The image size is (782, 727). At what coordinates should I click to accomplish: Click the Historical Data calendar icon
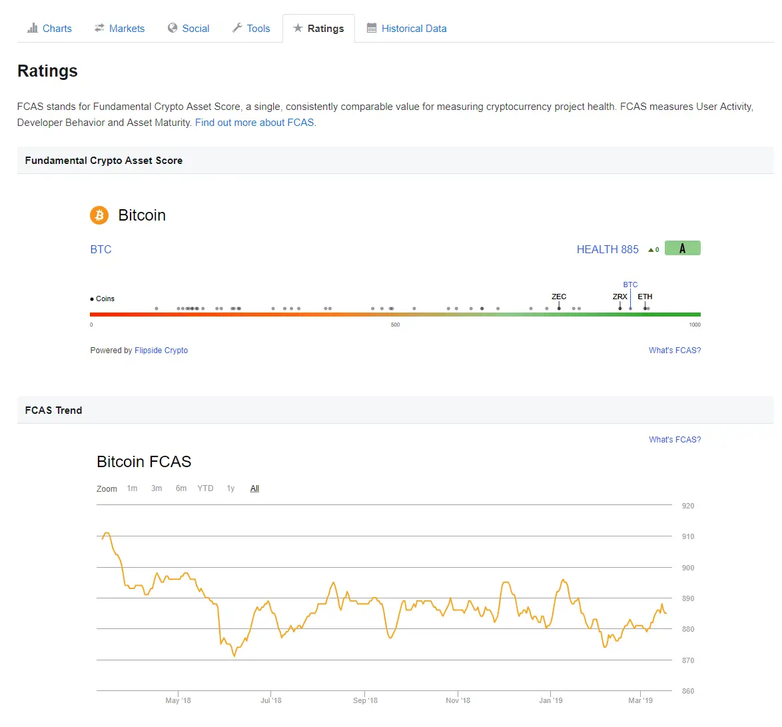point(372,28)
